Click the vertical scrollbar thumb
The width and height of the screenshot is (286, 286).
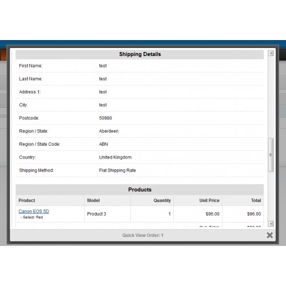[271, 155]
